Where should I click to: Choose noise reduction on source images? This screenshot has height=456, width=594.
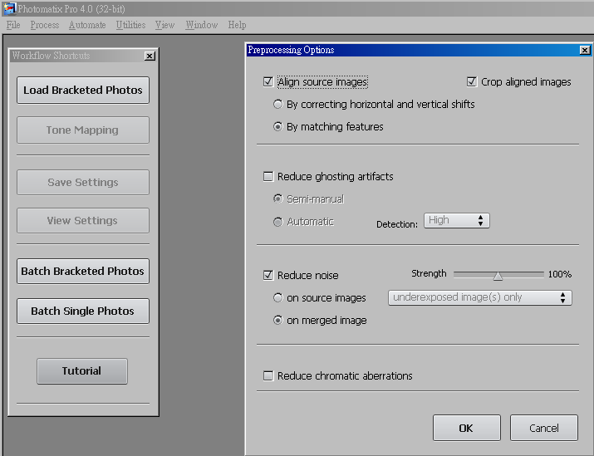[278, 297]
